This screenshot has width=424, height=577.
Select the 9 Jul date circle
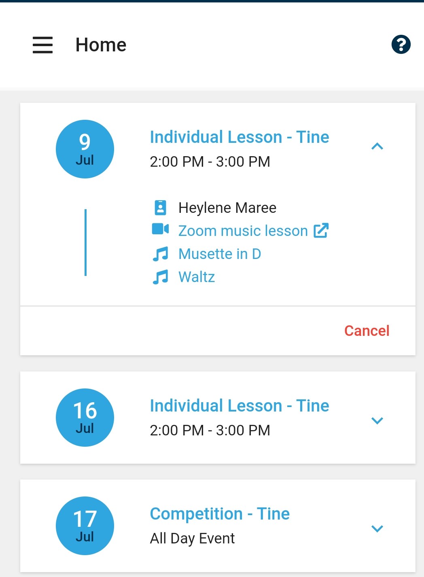click(85, 149)
